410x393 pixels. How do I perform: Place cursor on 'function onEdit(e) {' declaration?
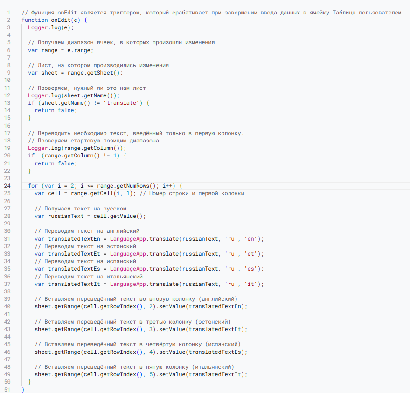click(55, 20)
